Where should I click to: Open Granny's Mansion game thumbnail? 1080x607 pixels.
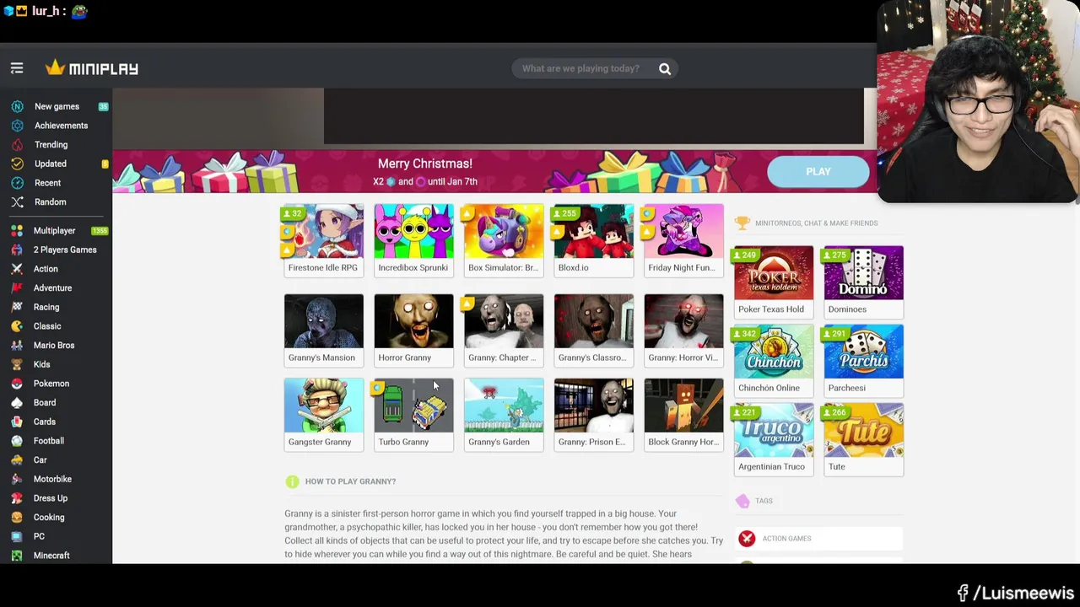(x=324, y=330)
